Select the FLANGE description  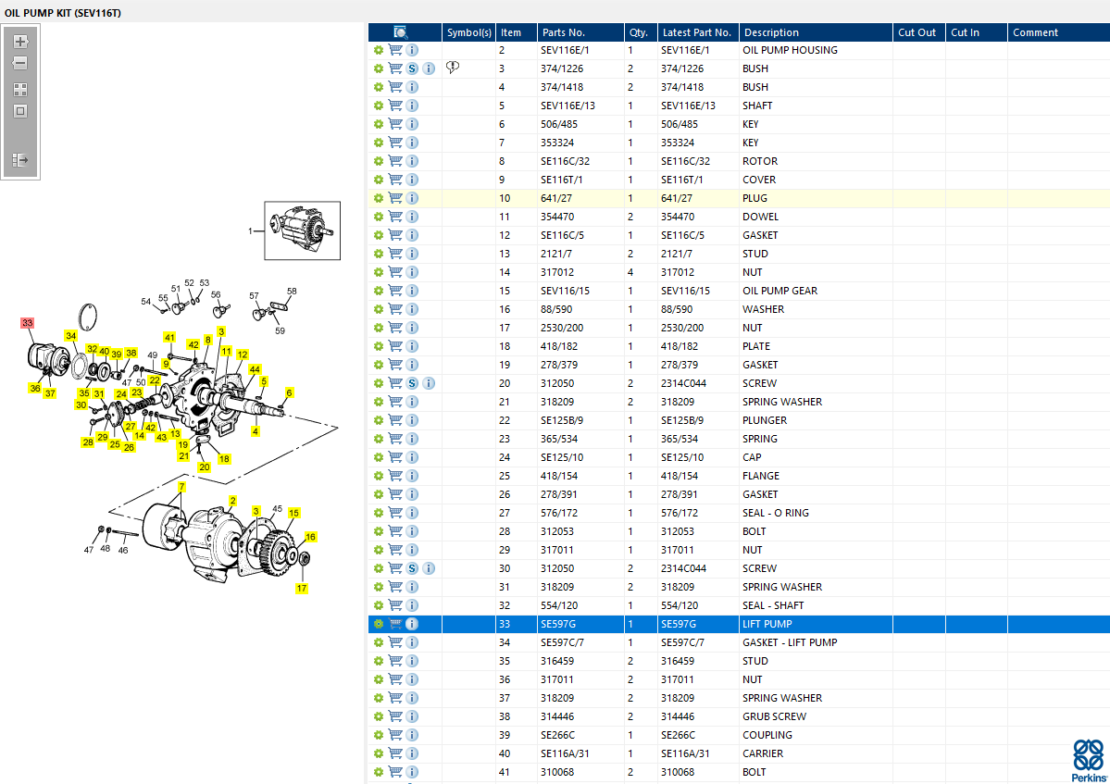pyautogui.click(x=760, y=476)
